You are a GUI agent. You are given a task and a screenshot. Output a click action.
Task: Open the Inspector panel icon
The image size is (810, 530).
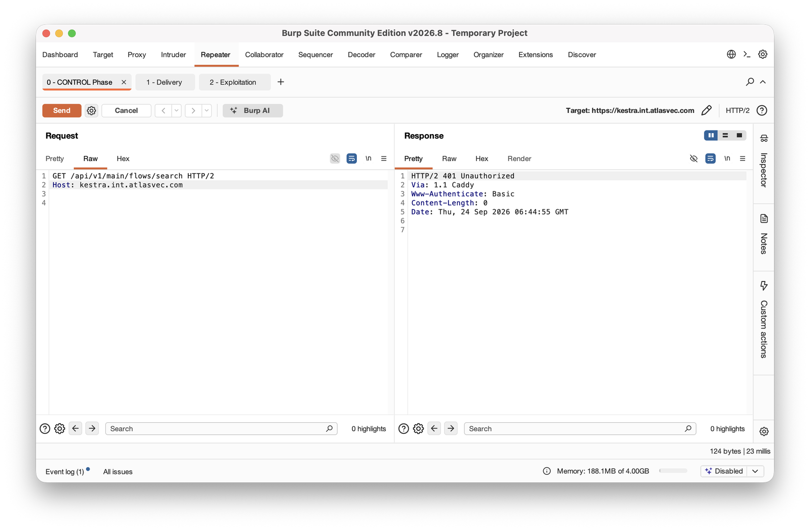click(x=764, y=138)
